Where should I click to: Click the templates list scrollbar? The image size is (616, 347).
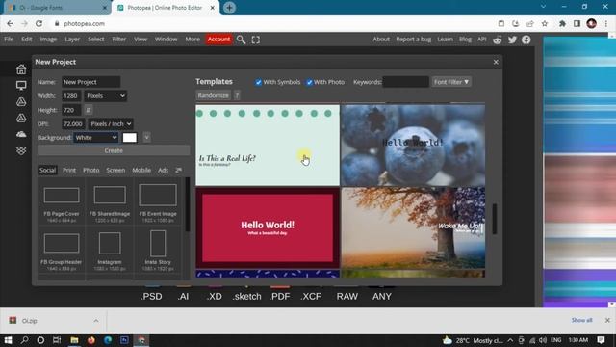(495, 219)
